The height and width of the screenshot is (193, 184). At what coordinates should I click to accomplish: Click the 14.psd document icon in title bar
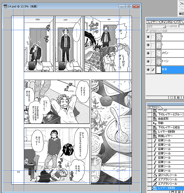[5, 6]
